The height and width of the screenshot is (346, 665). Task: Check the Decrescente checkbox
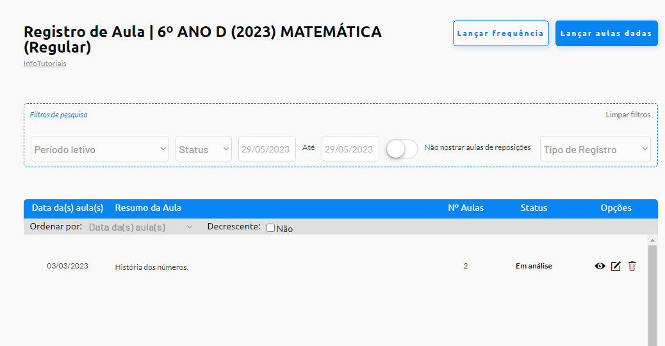(x=270, y=228)
